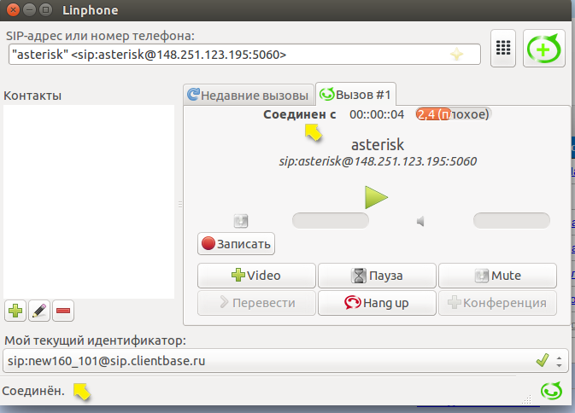Click the green phone status icon
This screenshot has height=413, width=575.
pyautogui.click(x=551, y=391)
